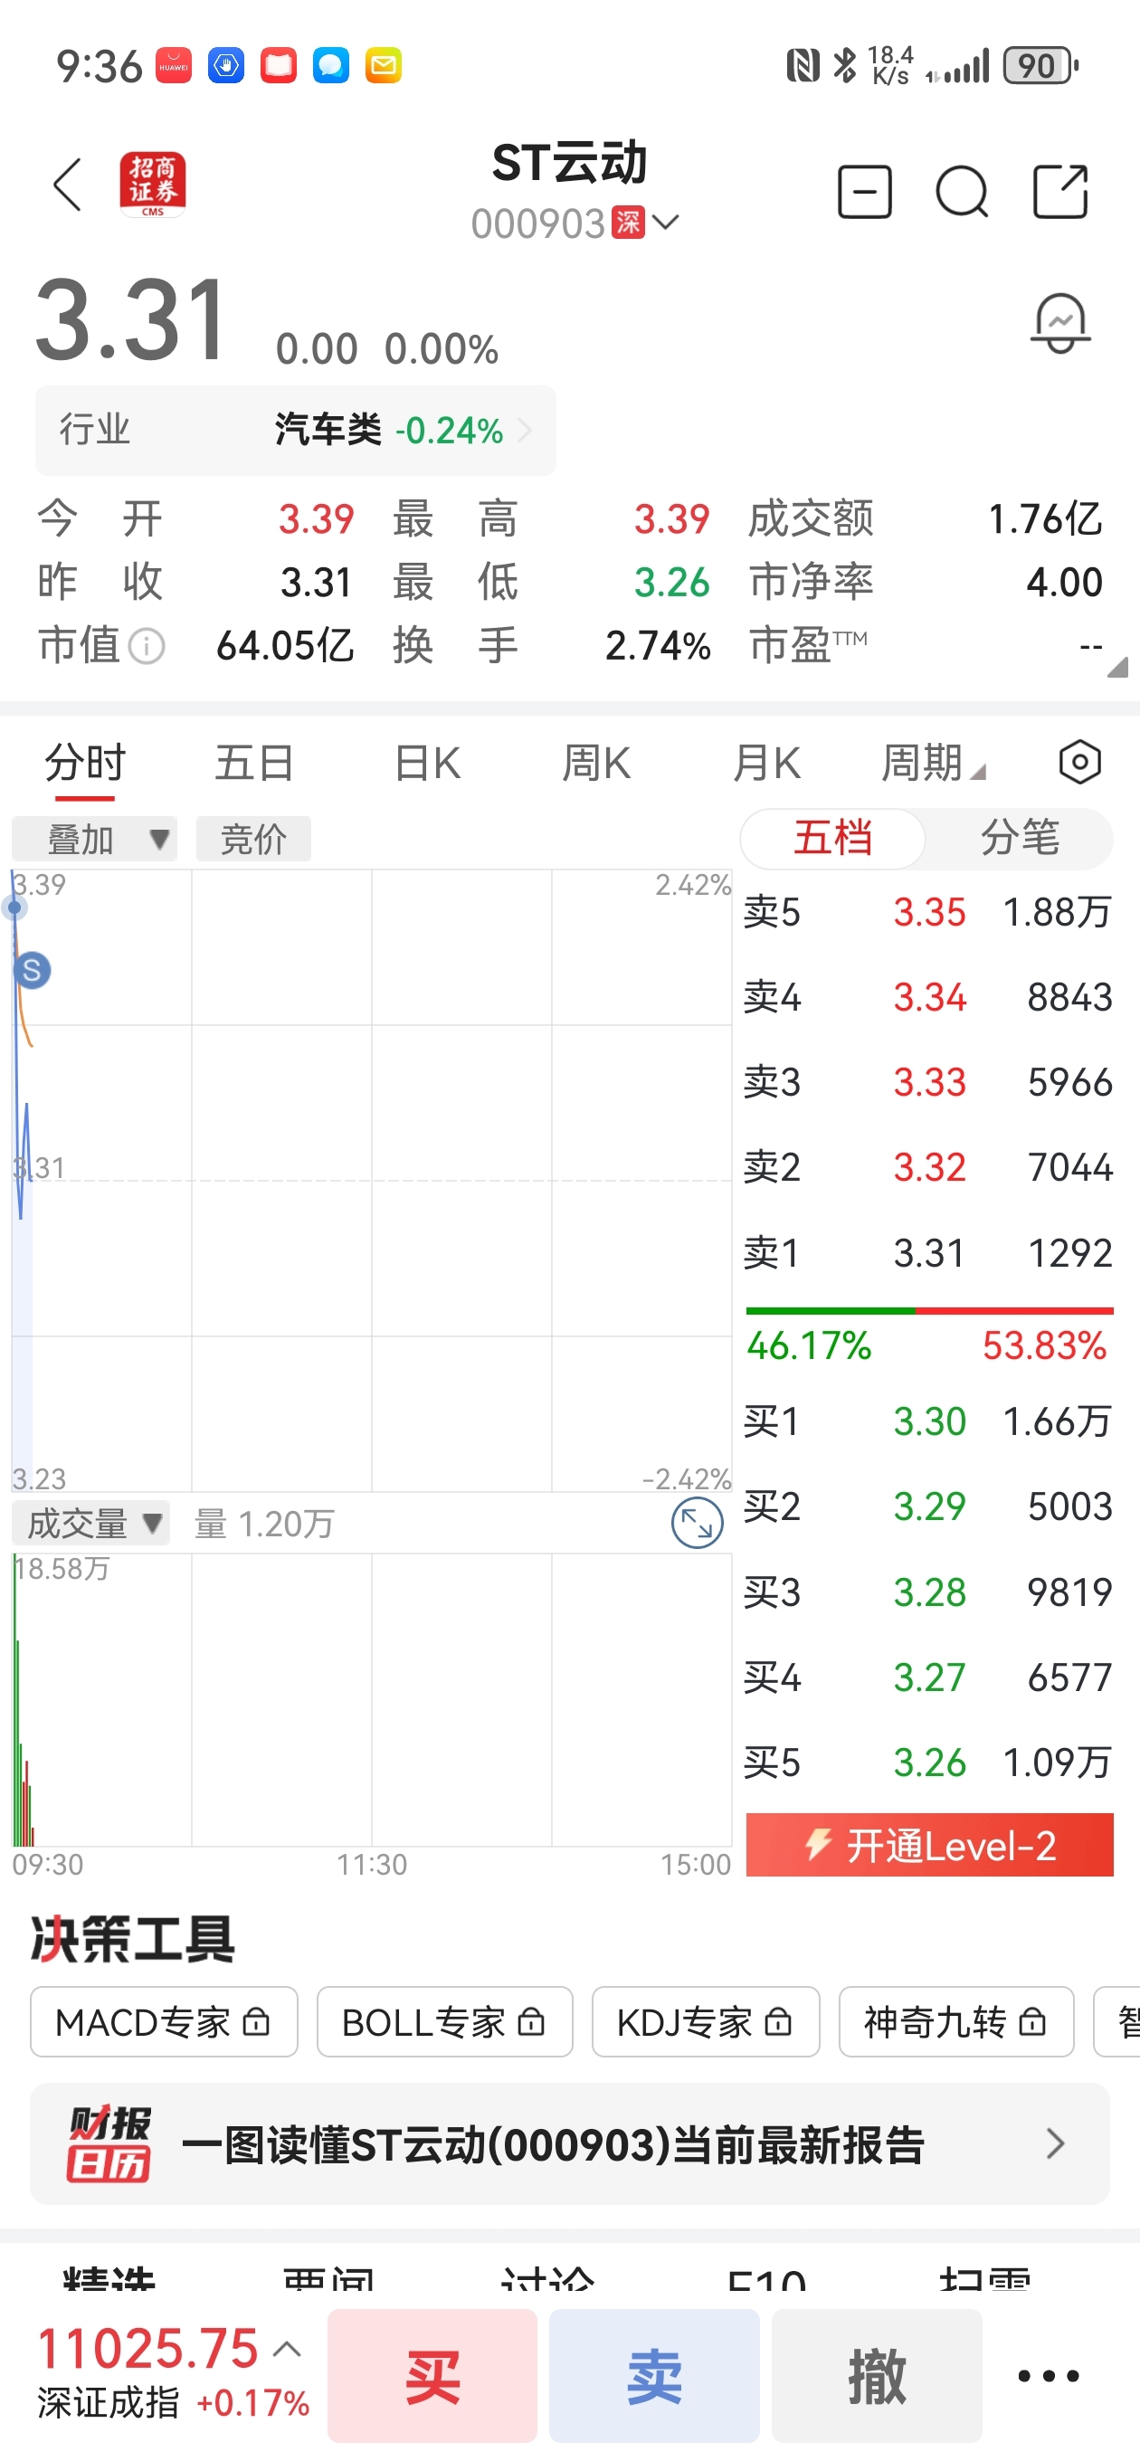This screenshot has height=2461, width=1140.
Task: Open the price alert bell icon
Action: click(1060, 324)
